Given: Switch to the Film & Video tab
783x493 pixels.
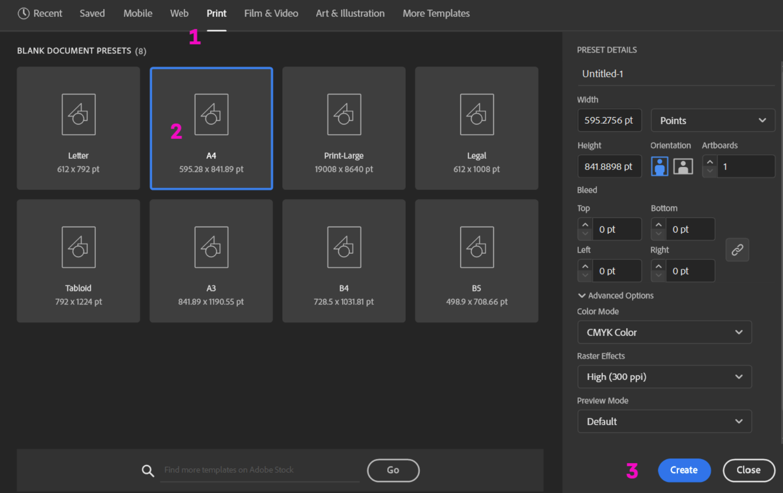Looking at the screenshot, I should click(x=271, y=13).
